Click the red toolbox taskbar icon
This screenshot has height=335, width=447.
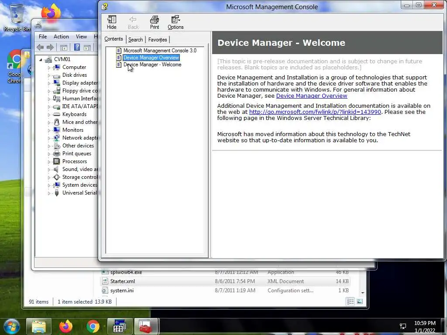click(x=146, y=326)
